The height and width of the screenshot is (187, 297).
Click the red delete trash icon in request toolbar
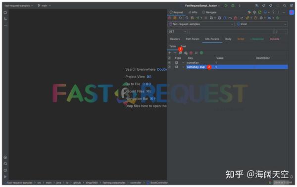click(236, 18)
